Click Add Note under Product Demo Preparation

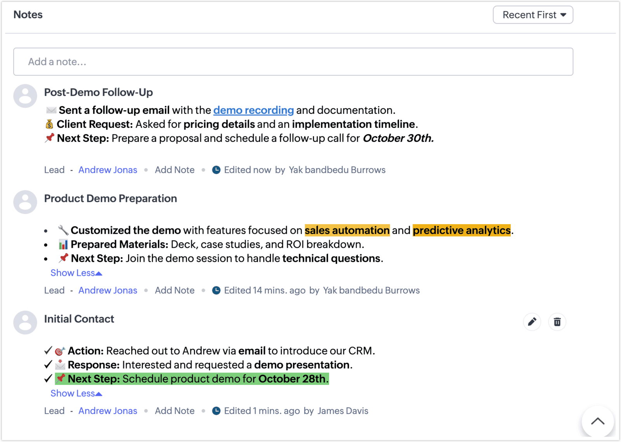pyautogui.click(x=175, y=291)
